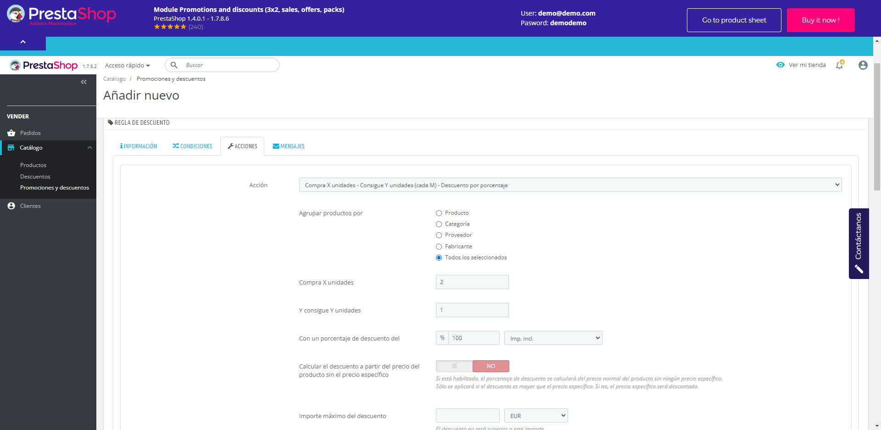Viewport: 881px width, 430px height.
Task: Toggle NO for discount without specific price
Action: click(491, 366)
